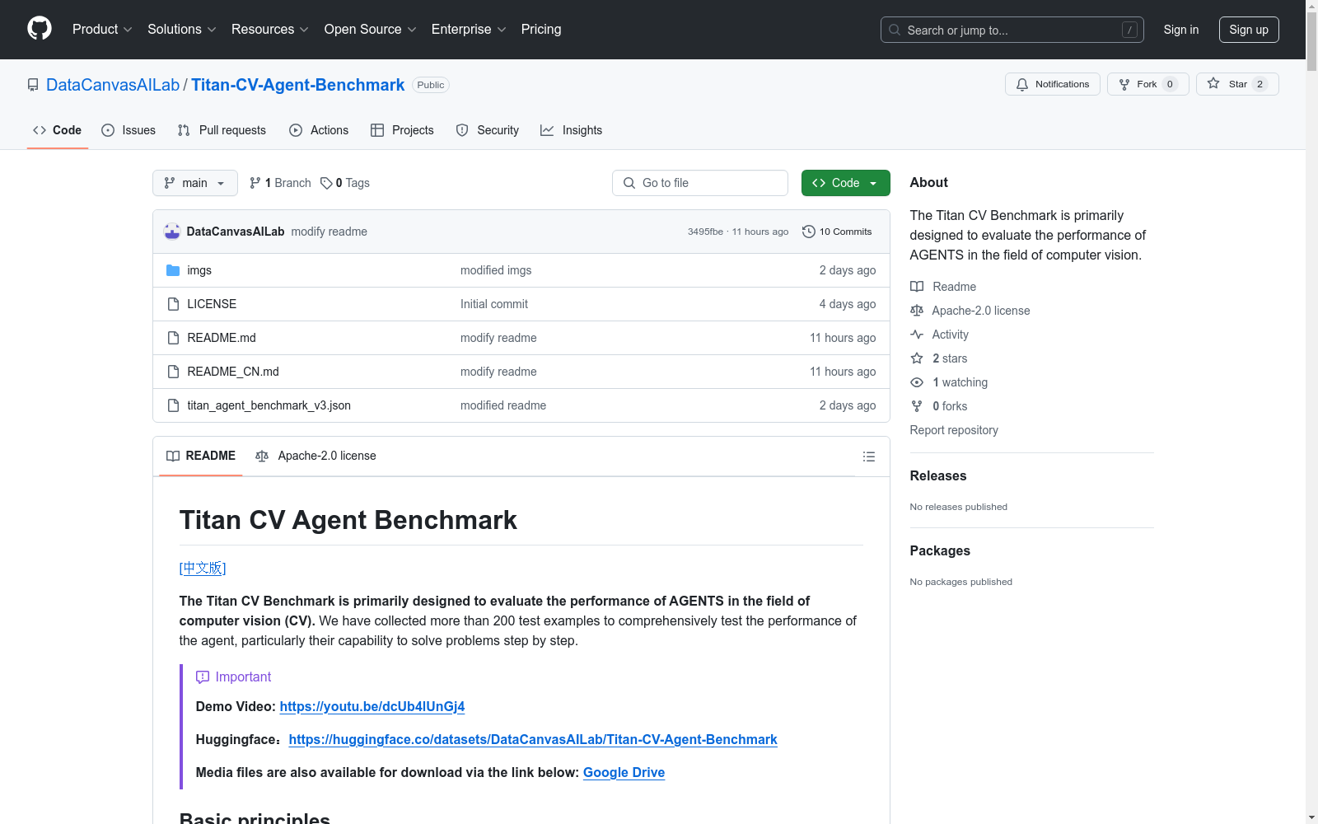The image size is (1318, 824).
Task: Open the Insights tab
Action: tap(572, 130)
